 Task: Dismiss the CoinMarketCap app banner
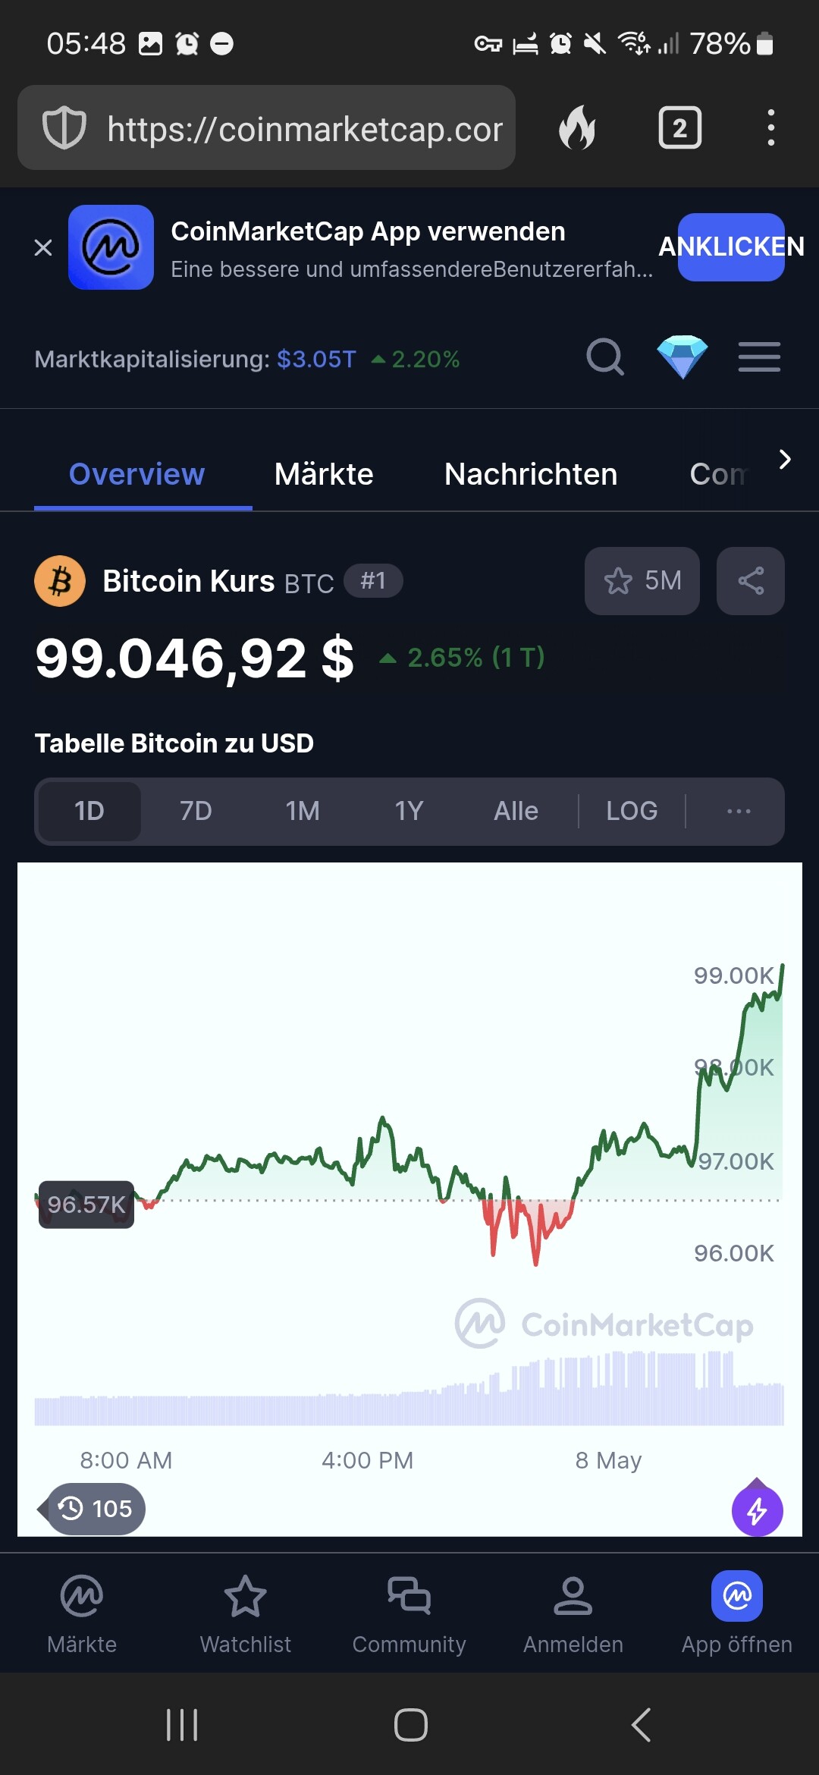[43, 247]
